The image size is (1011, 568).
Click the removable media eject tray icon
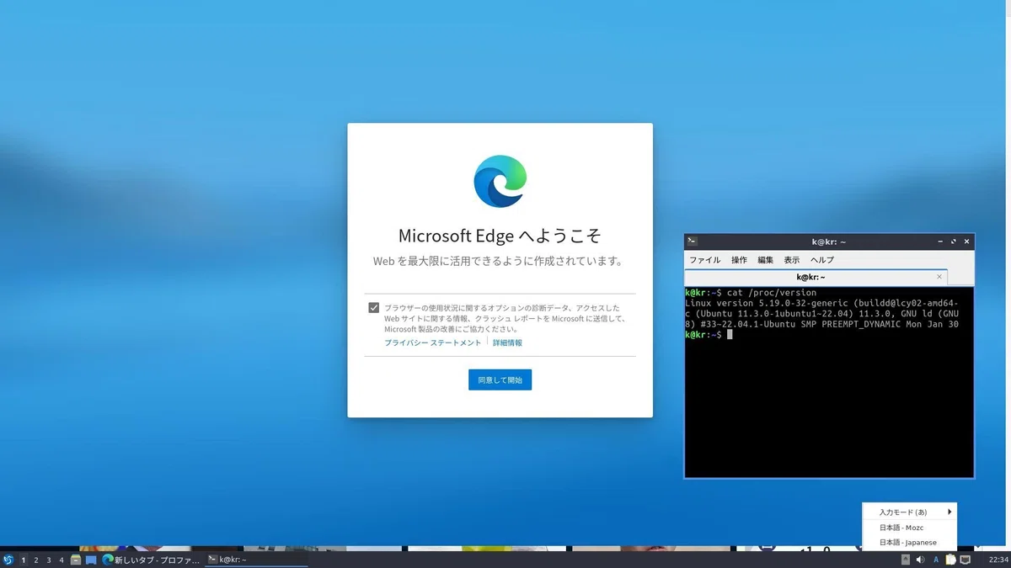tap(906, 560)
